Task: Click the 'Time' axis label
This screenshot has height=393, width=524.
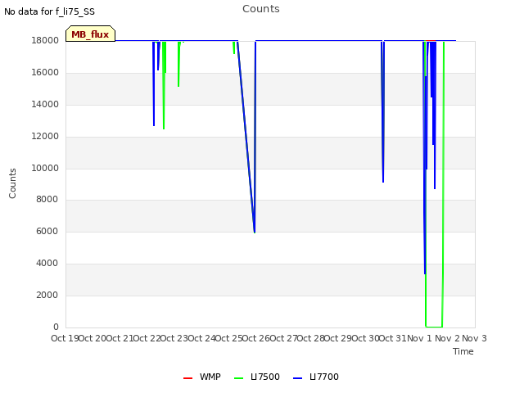Action: (463, 351)
